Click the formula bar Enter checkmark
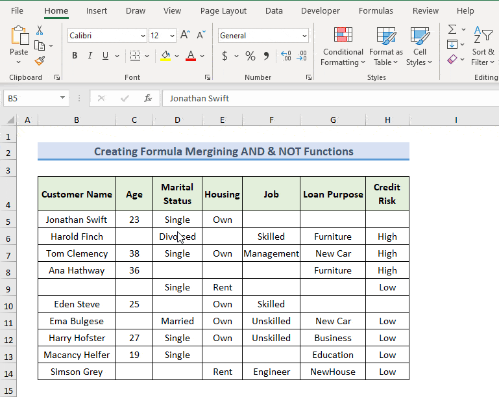 125,98
